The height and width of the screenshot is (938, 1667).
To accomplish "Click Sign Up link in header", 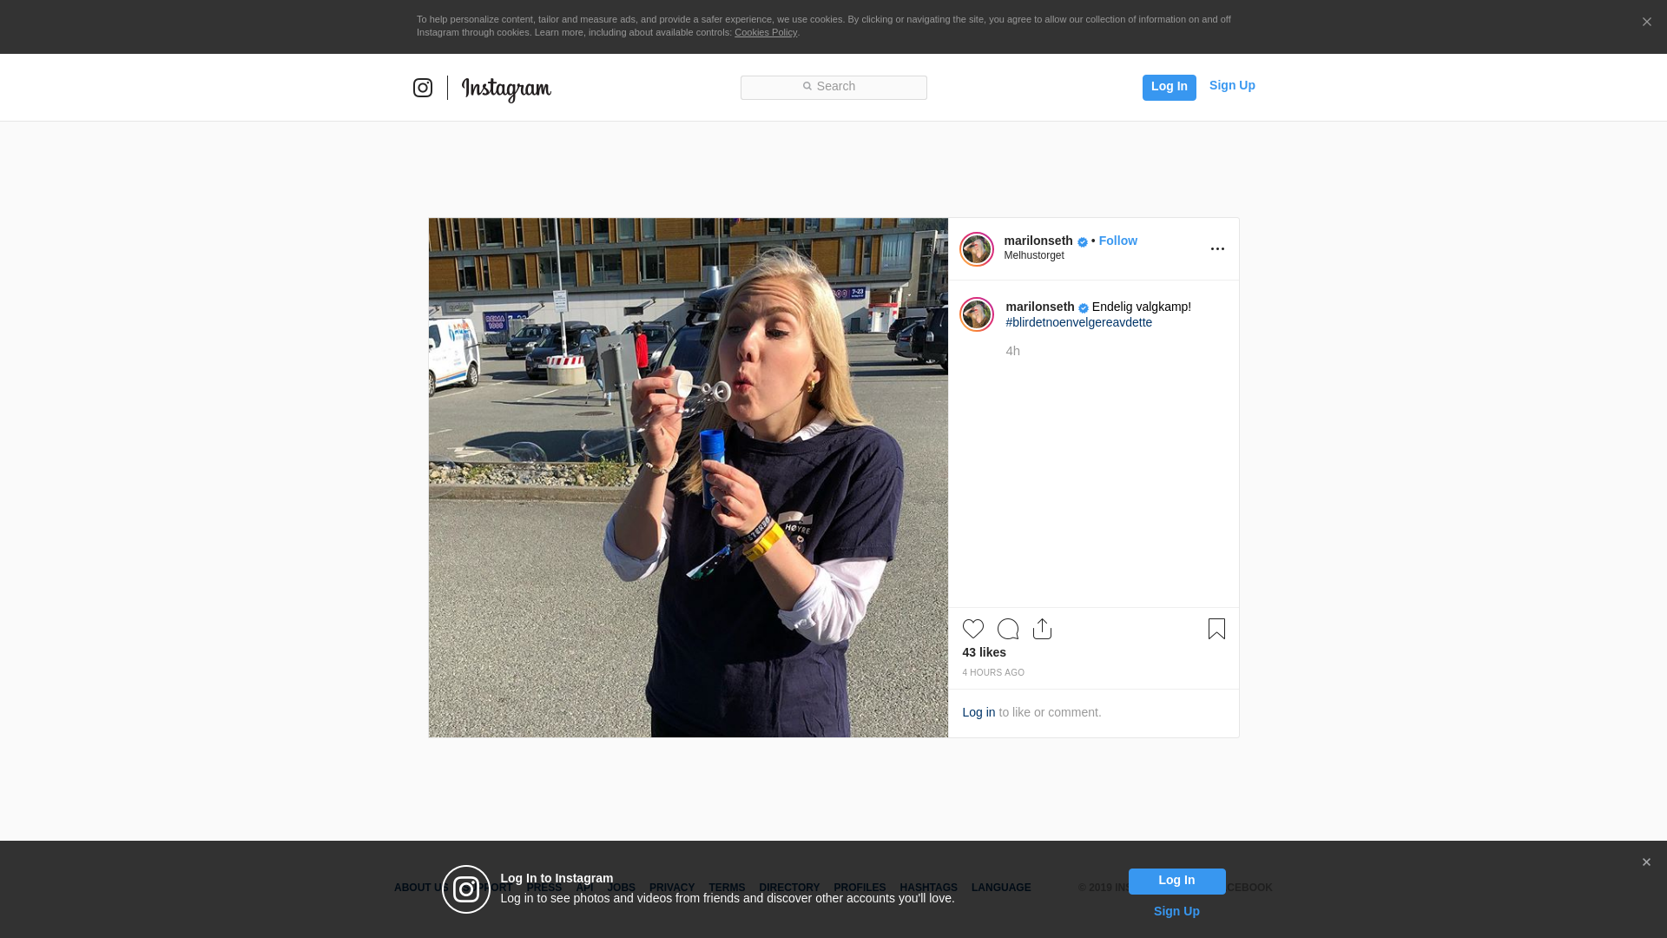I will (1232, 85).
